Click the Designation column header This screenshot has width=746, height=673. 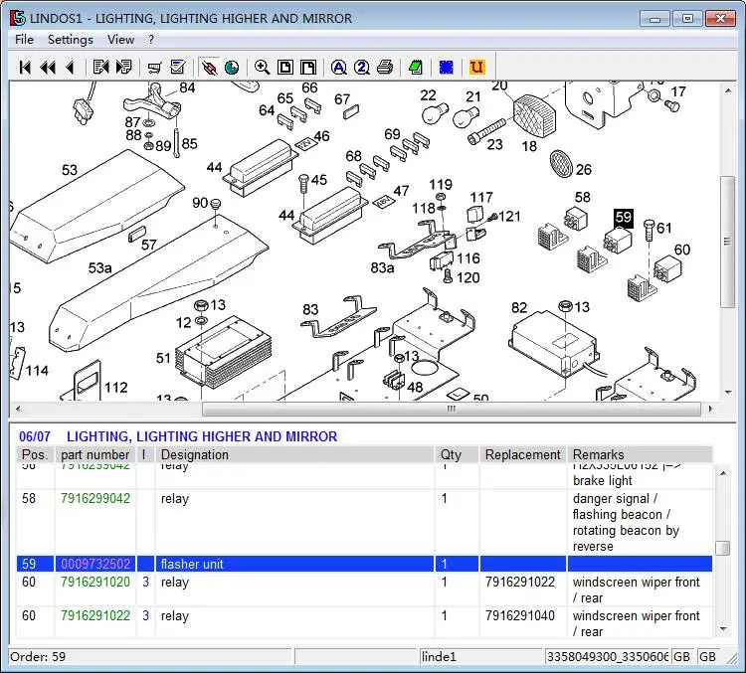click(x=295, y=454)
